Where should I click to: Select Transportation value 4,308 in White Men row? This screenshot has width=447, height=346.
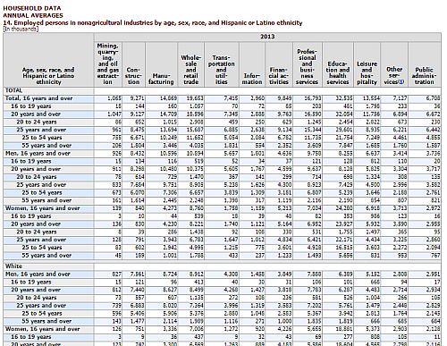tap(231, 274)
